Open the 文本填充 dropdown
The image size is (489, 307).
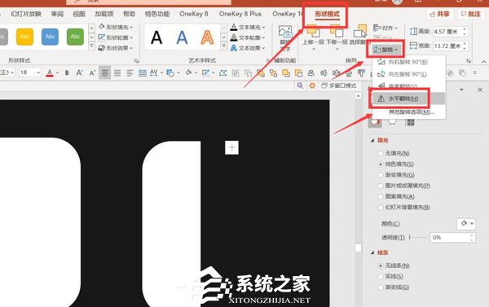[x=248, y=27]
